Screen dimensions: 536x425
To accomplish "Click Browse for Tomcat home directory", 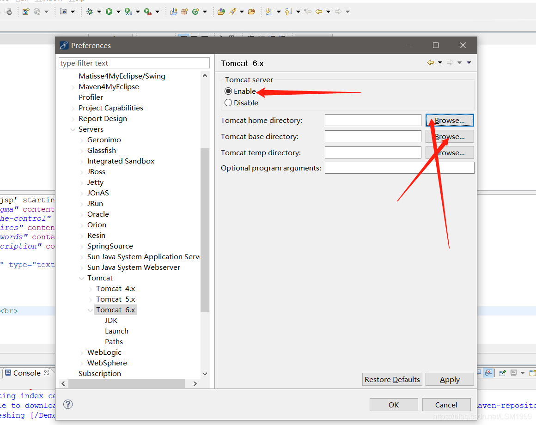I will [450, 120].
